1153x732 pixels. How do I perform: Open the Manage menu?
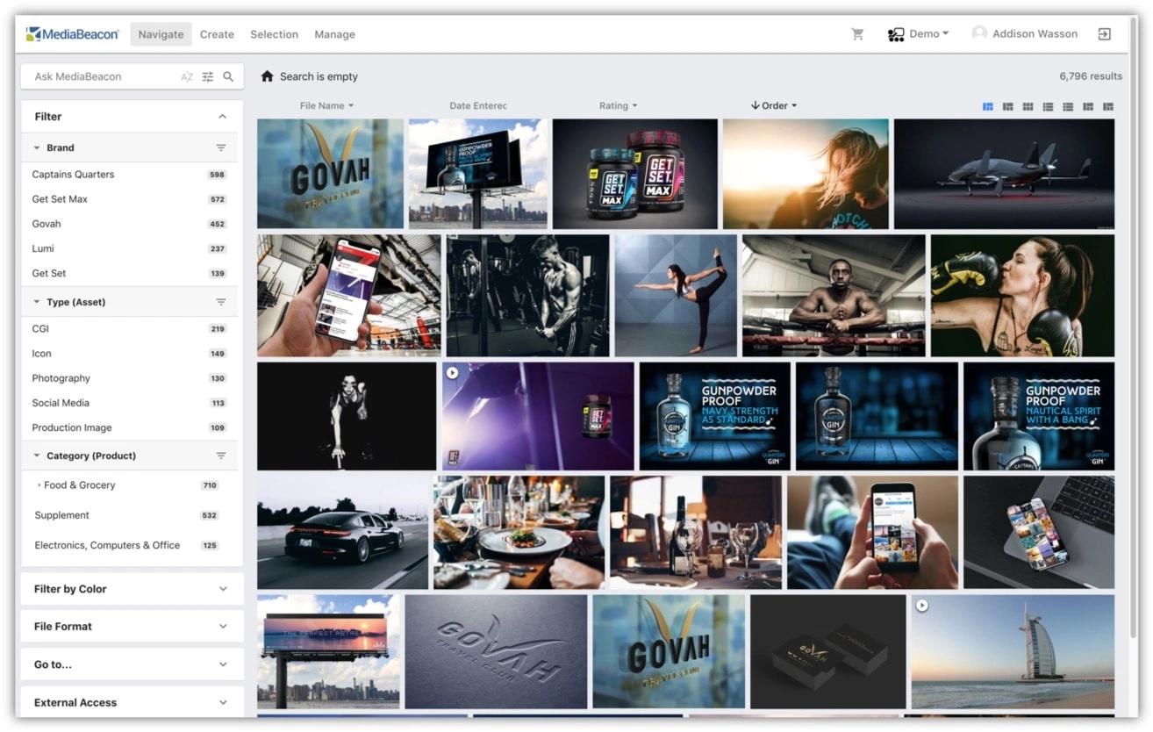(334, 34)
